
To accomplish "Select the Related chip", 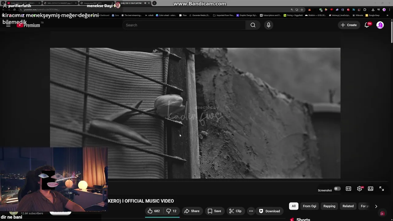I will pyautogui.click(x=348, y=206).
